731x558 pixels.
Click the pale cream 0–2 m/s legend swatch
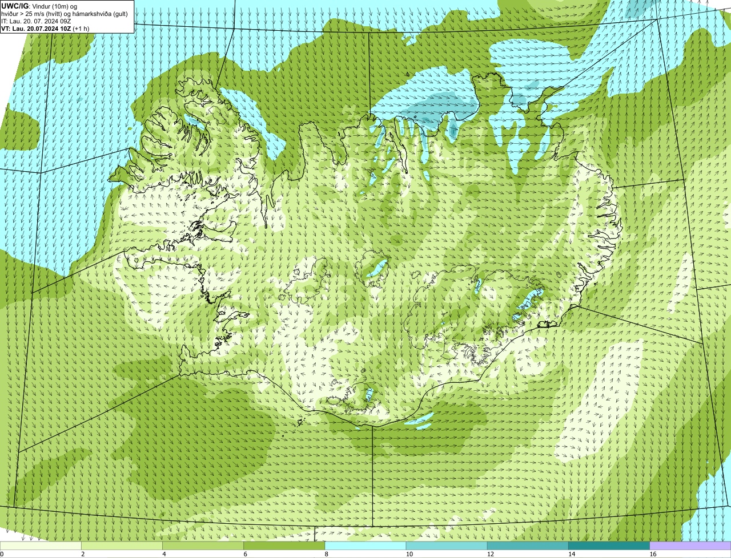pyautogui.click(x=41, y=545)
